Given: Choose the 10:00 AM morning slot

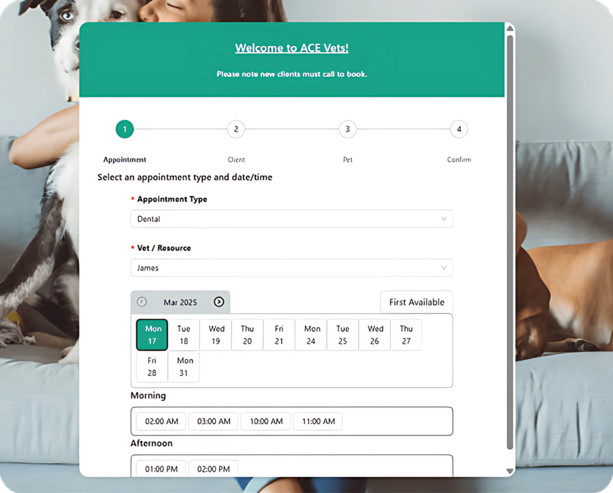Looking at the screenshot, I should [266, 421].
